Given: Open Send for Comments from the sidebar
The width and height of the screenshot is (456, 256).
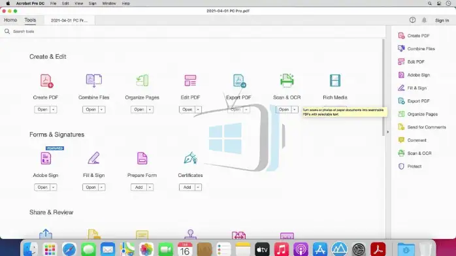Looking at the screenshot, I should [421, 127].
